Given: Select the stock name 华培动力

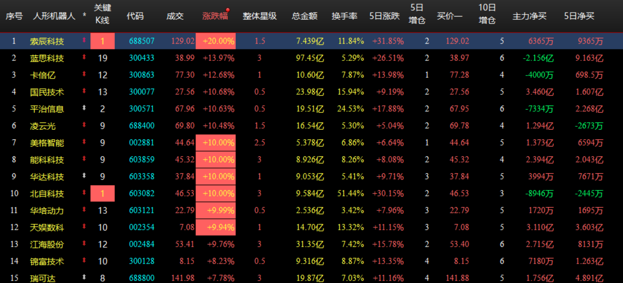Looking at the screenshot, I should 47,211.
